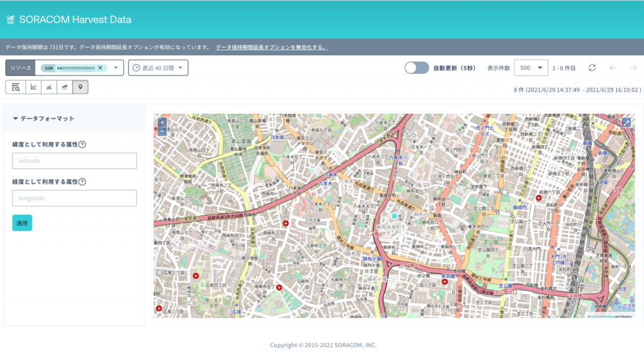The width and height of the screenshot is (644, 364).
Task: Click the 適用 apply button
Action: coord(22,223)
